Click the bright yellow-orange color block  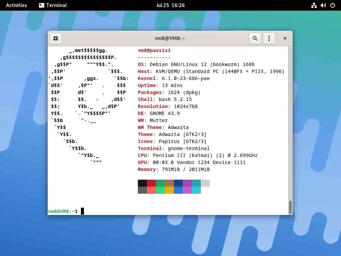tap(169, 190)
